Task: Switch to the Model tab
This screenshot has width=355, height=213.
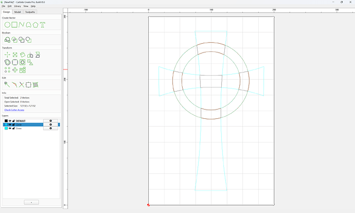Action: pyautogui.click(x=17, y=12)
